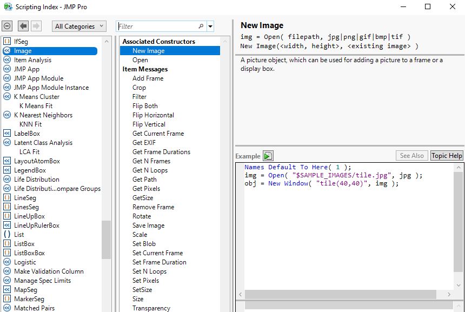Click the See Also button
Screen dimensions: 465x312
point(411,155)
